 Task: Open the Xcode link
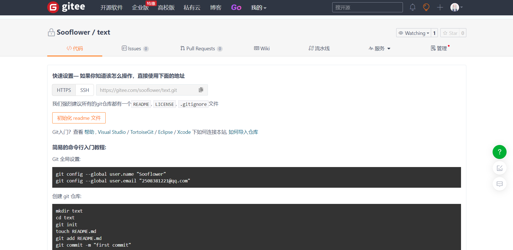[x=184, y=132]
